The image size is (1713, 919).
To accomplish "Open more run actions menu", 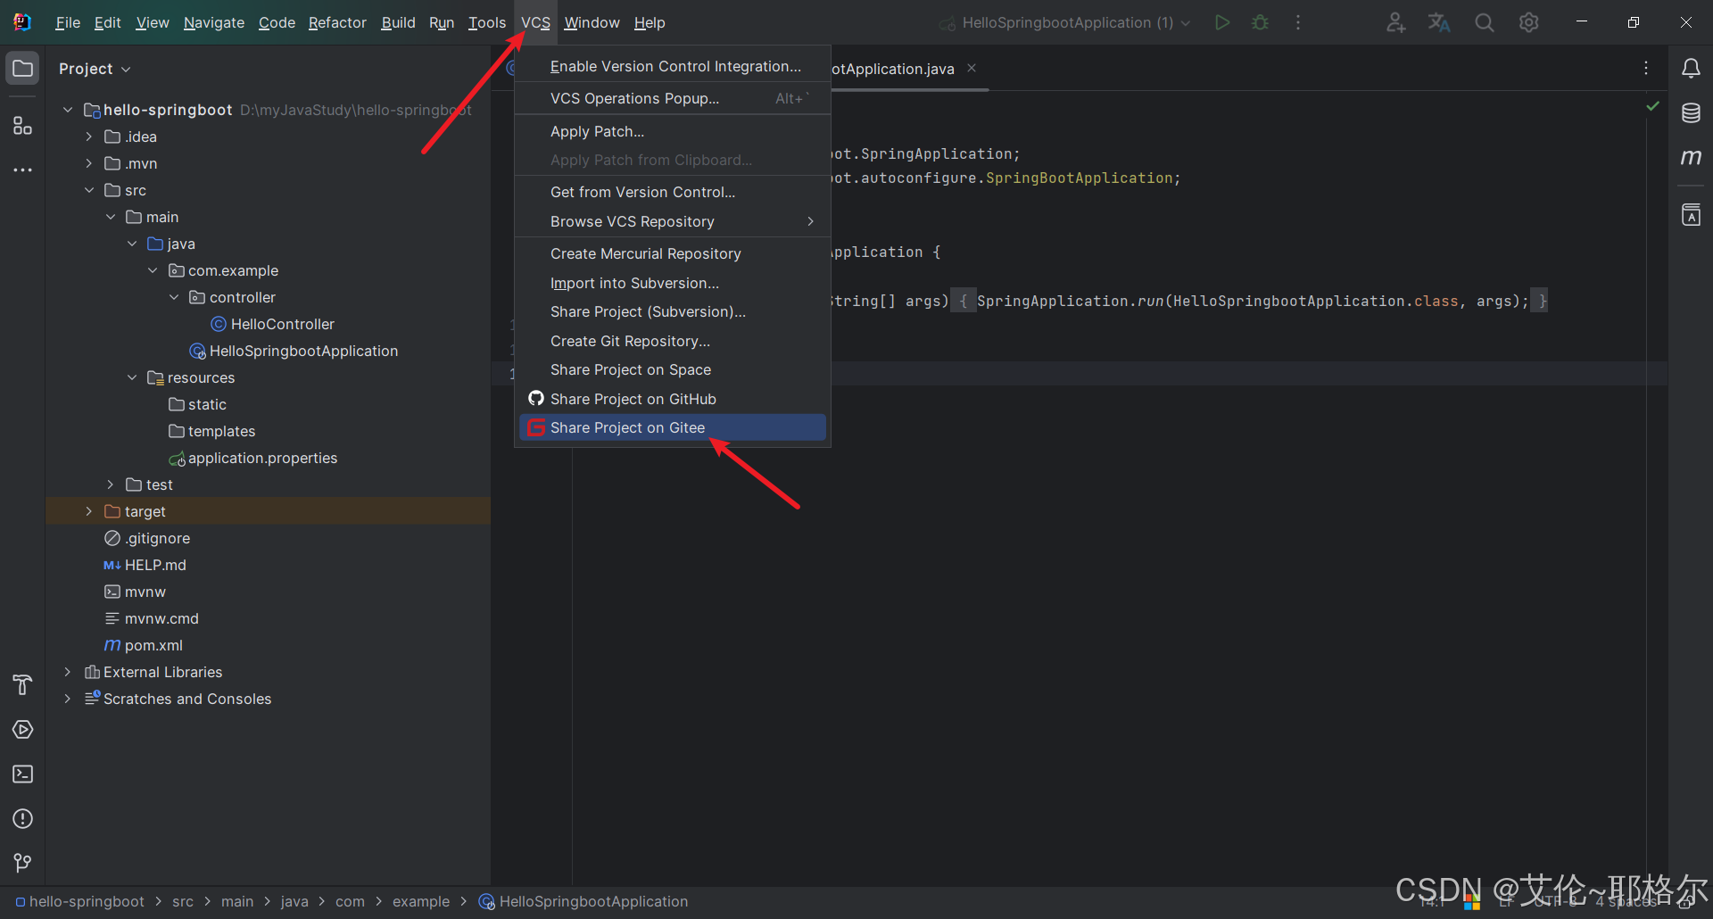I will pos(1298,22).
